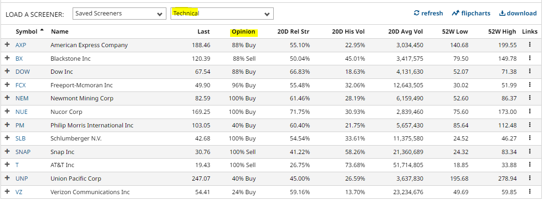Image resolution: width=546 pixels, height=203 pixels.
Task: Open the Technical view dropdown
Action: pos(222,14)
